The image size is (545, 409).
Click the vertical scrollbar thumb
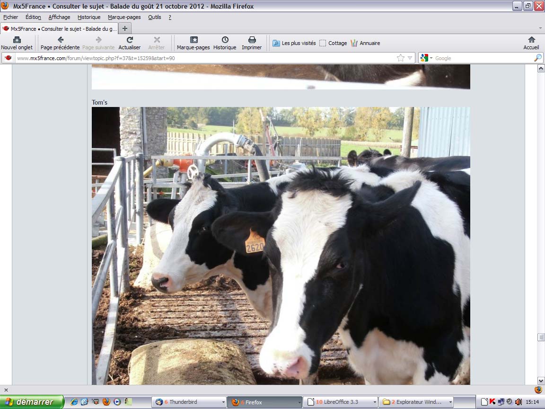tap(541, 337)
